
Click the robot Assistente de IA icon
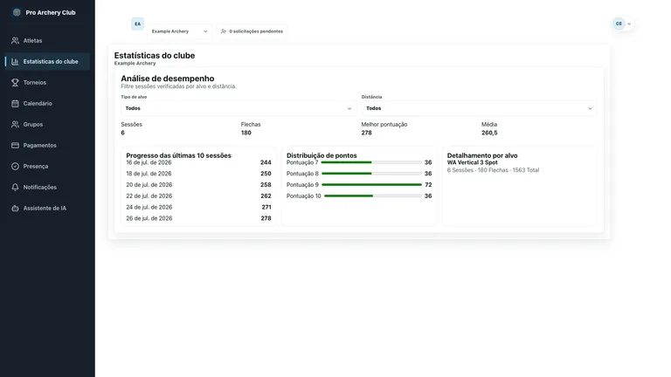click(x=15, y=209)
